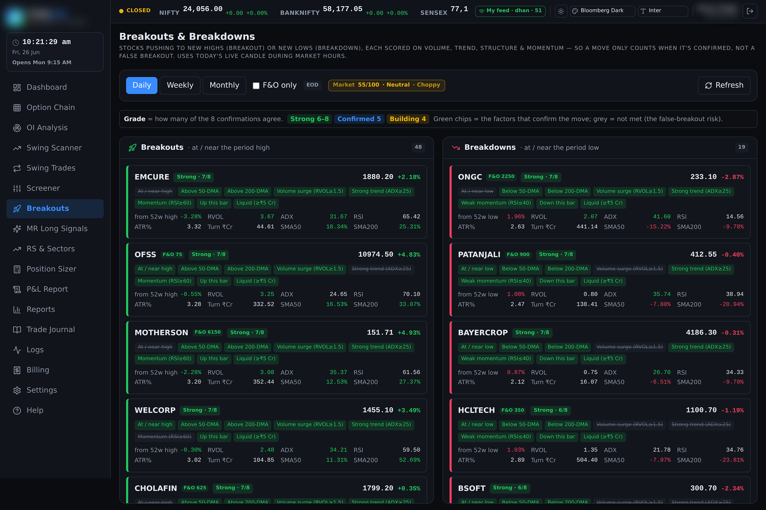Click the Strong 6-8 grade chip

point(309,119)
